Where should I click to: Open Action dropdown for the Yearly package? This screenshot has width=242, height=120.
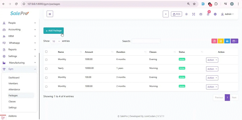point(212,69)
